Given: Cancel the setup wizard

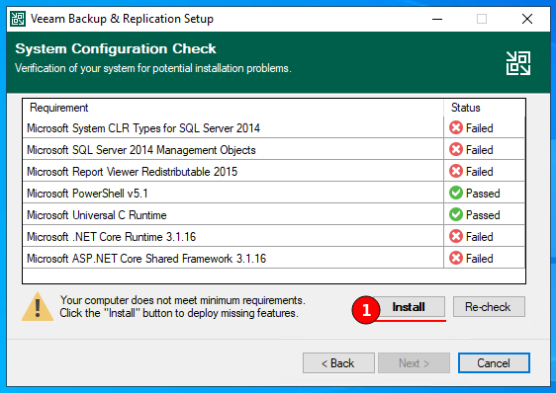Looking at the screenshot, I should [494, 363].
